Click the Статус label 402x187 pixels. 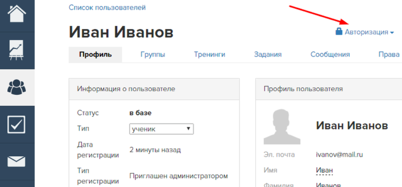point(88,113)
